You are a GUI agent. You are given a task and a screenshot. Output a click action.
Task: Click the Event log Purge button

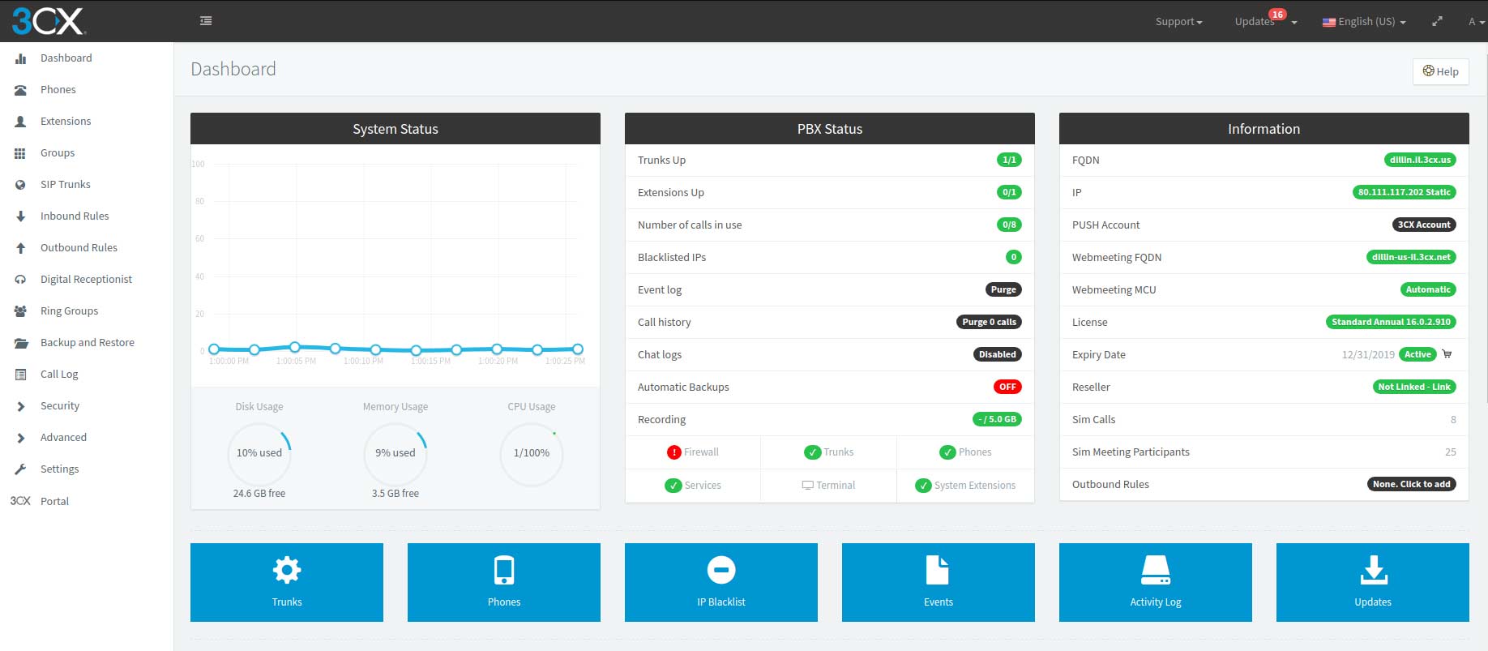pos(1003,289)
